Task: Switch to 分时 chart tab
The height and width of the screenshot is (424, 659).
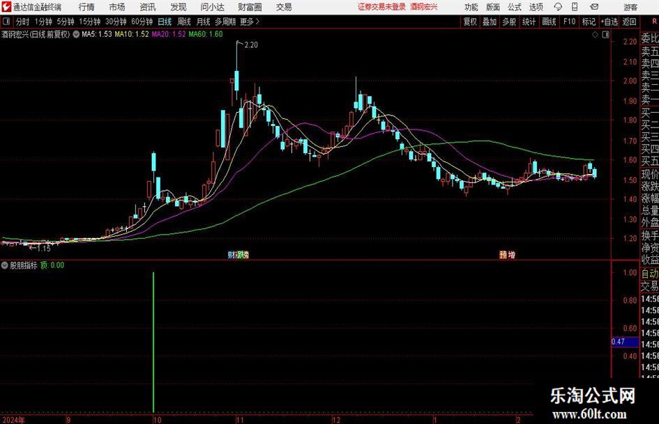Action: pos(23,22)
